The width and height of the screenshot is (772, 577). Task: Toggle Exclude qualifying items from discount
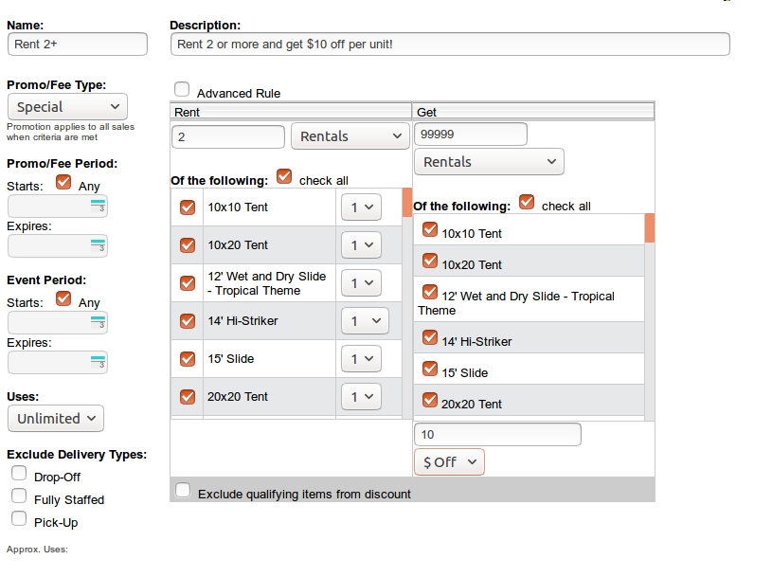coord(183,491)
